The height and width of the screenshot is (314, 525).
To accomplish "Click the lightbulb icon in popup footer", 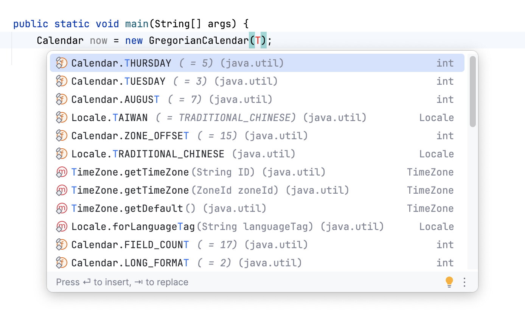I will click(x=449, y=282).
